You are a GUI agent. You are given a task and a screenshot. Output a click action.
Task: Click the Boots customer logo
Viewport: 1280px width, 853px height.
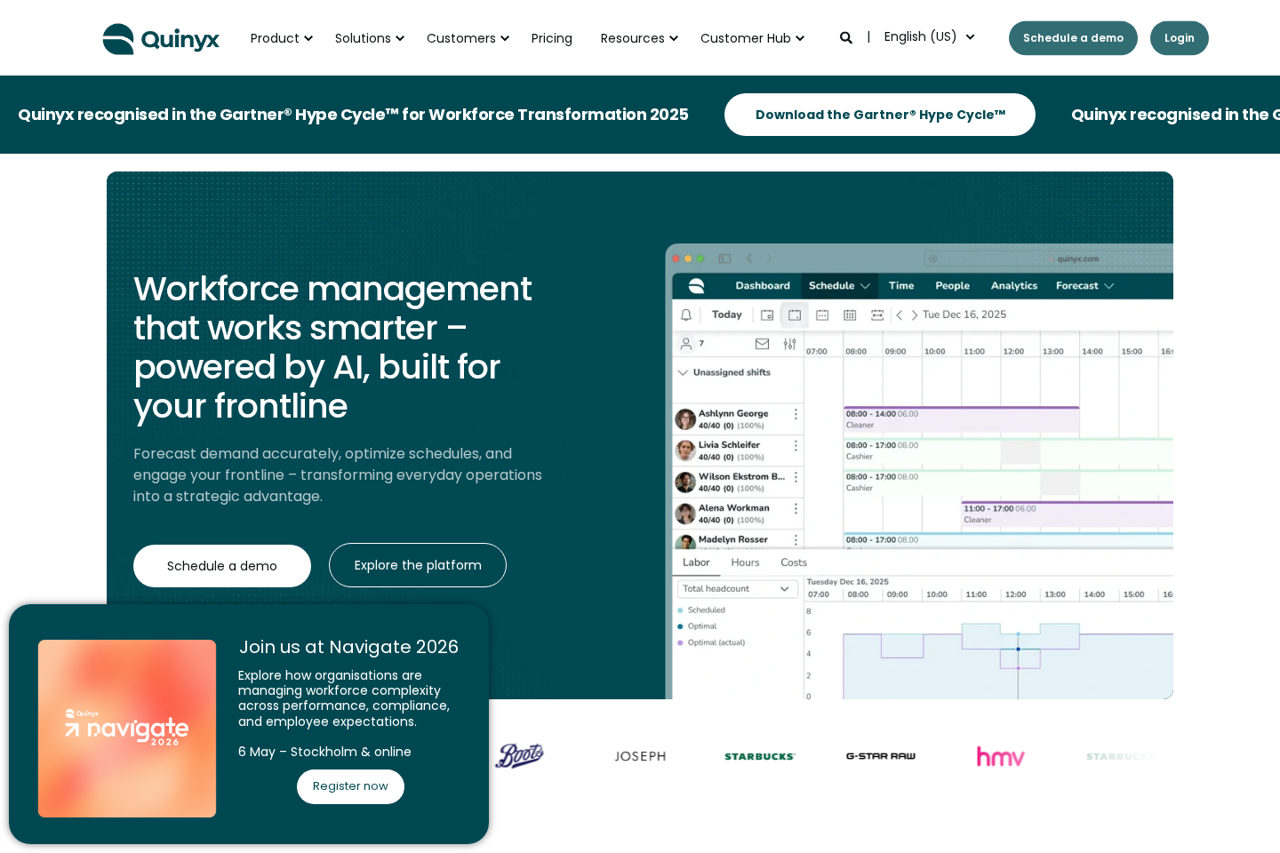(520, 755)
